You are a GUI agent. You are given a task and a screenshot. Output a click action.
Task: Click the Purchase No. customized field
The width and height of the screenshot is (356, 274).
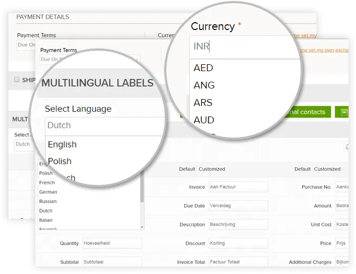pyautogui.click(x=342, y=187)
